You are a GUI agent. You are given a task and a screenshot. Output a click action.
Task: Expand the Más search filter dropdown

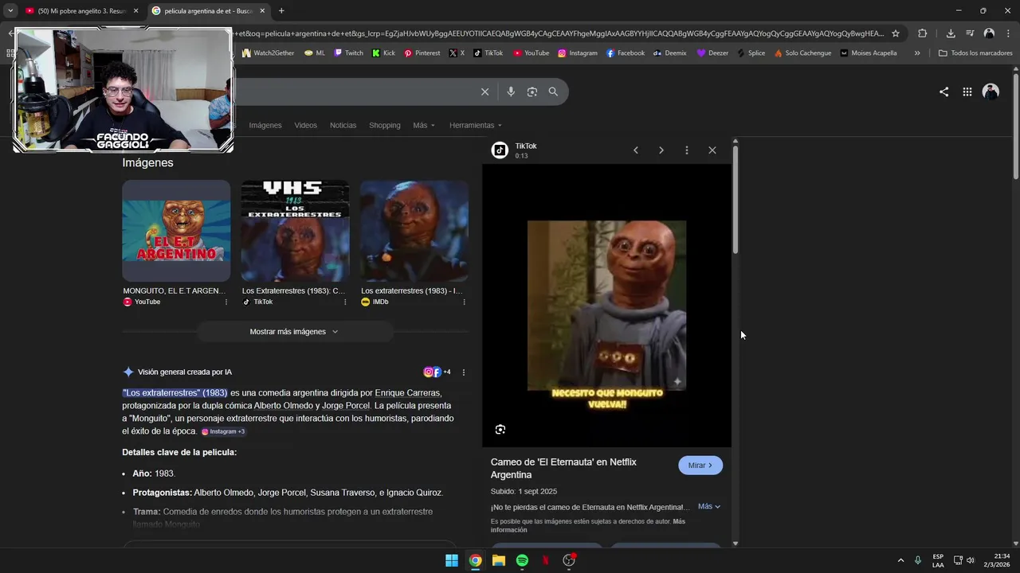click(424, 125)
